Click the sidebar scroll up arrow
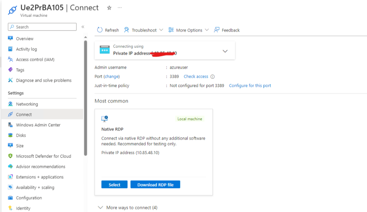367x212 pixels. tap(85, 37)
